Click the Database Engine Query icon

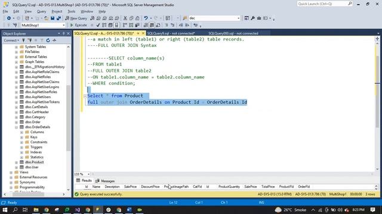pos(93,18)
